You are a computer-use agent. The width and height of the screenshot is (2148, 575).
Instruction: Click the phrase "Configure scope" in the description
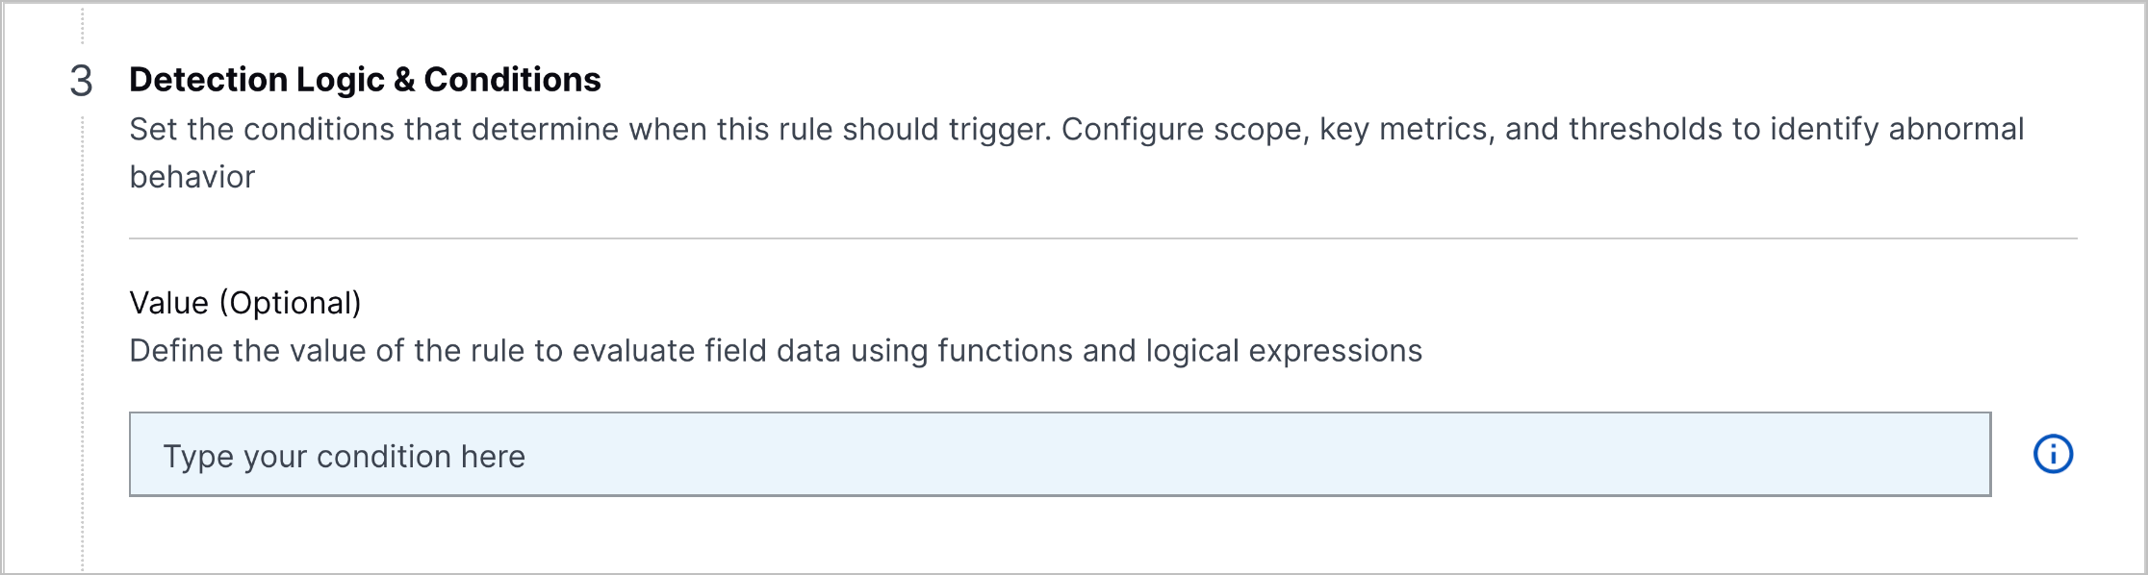pyautogui.click(x=1184, y=130)
